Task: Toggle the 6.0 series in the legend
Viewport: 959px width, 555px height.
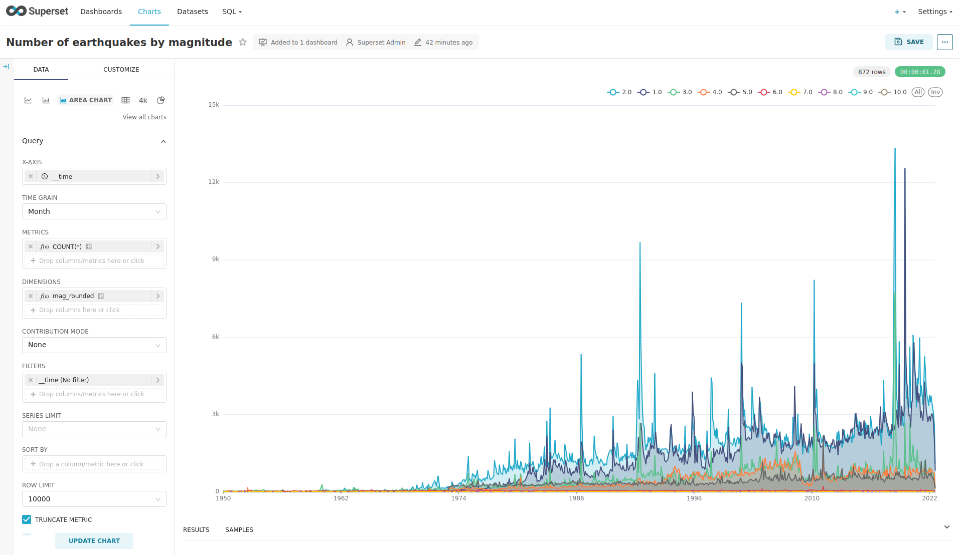Action: point(770,92)
